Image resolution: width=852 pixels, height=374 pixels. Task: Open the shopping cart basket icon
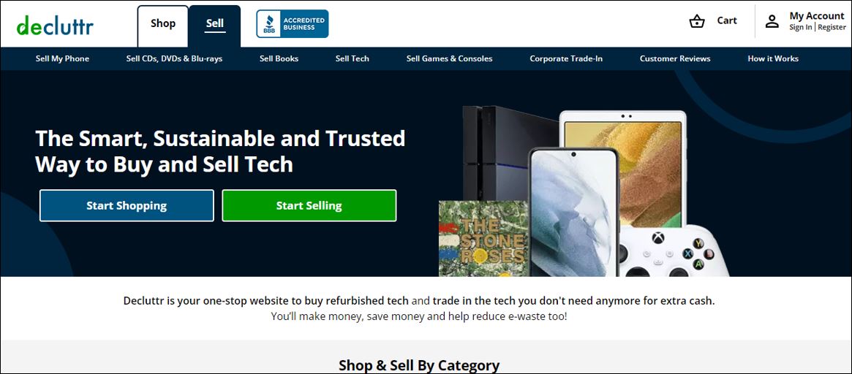point(697,21)
